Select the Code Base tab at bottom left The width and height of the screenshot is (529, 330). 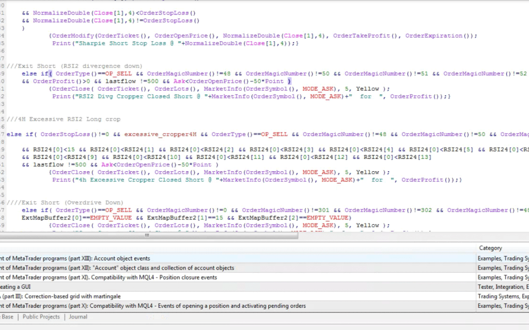pos(8,317)
